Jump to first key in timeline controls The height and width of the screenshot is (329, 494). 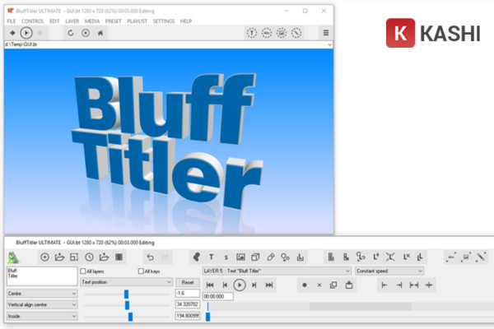(210, 285)
